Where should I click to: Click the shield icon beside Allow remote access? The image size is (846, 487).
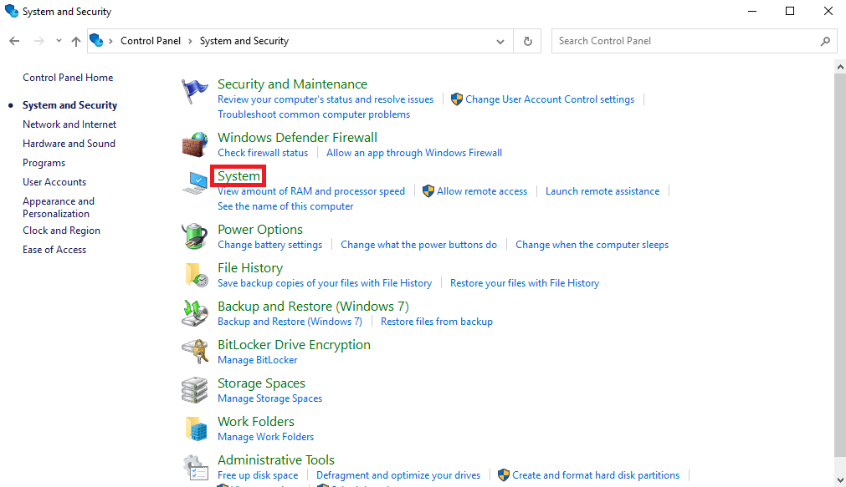[428, 191]
